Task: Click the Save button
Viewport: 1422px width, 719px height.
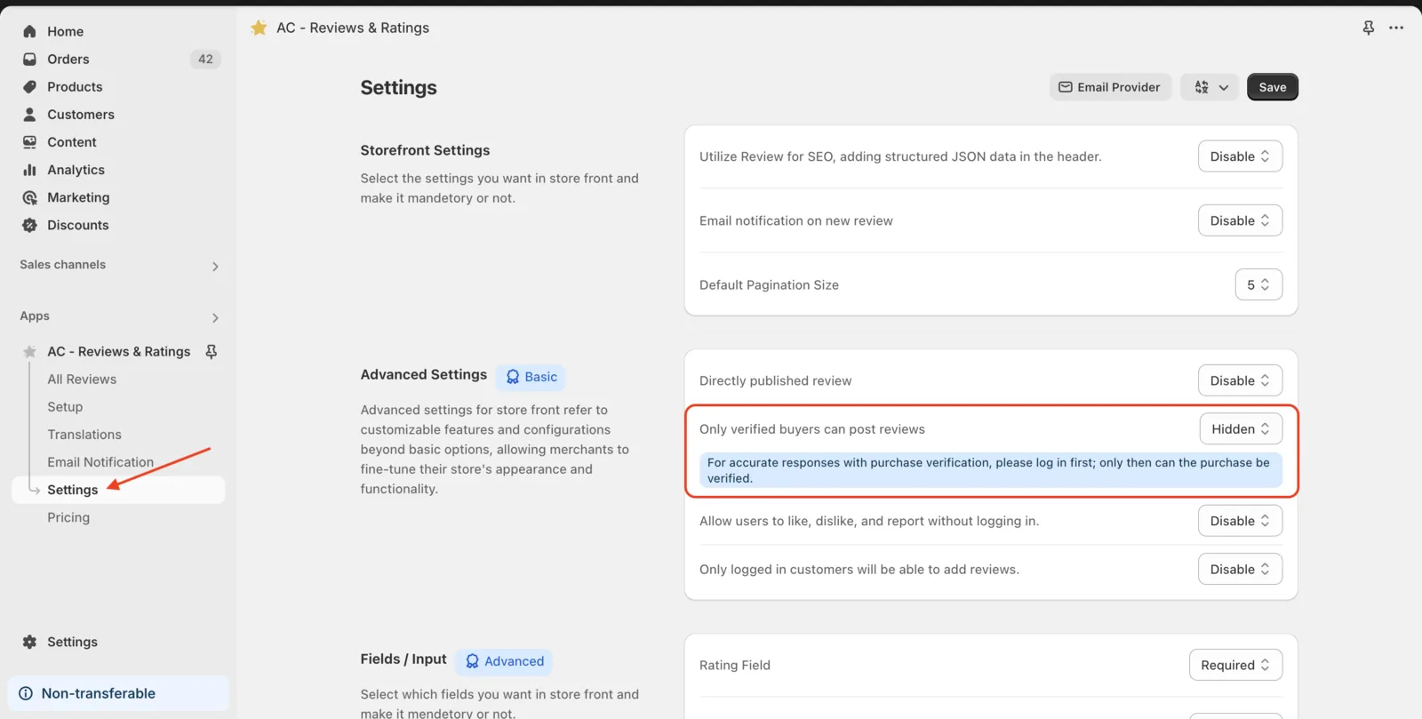Action: 1272,87
